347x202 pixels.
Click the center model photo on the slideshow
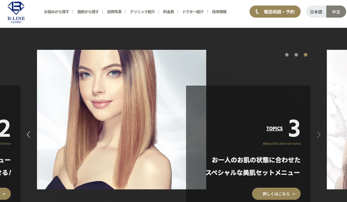coord(121,119)
